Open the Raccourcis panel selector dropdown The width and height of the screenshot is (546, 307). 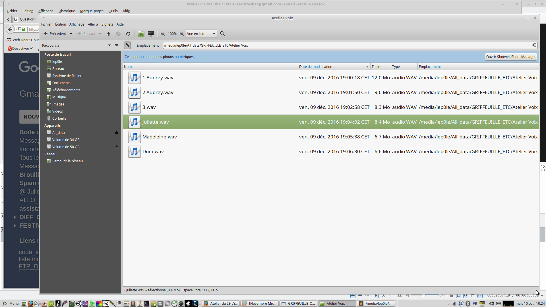tap(109, 45)
